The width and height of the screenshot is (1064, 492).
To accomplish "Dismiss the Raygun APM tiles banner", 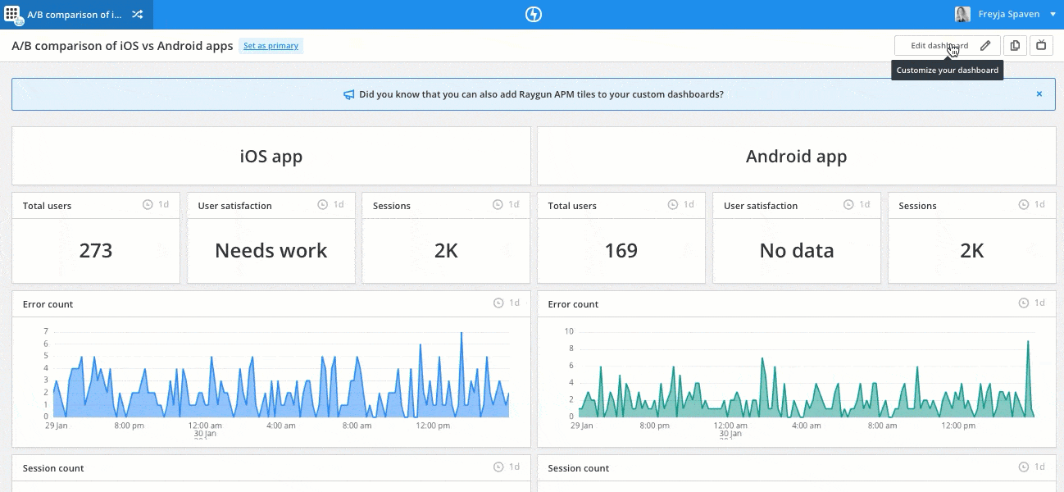I will pyautogui.click(x=1039, y=94).
